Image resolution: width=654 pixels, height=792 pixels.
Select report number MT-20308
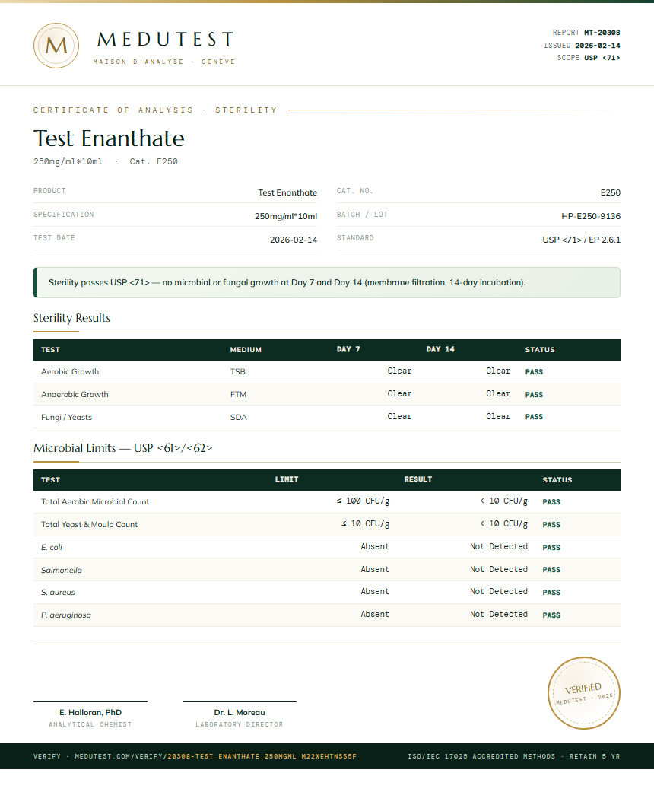tap(602, 33)
